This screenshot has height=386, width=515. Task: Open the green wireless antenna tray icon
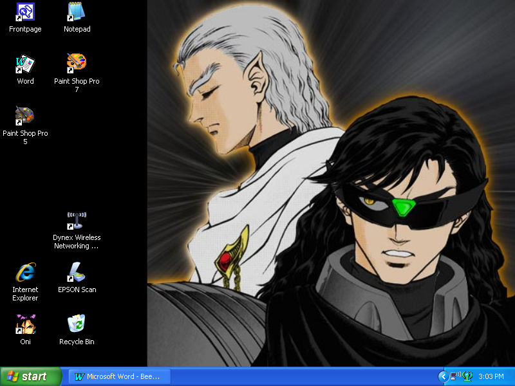tap(467, 376)
